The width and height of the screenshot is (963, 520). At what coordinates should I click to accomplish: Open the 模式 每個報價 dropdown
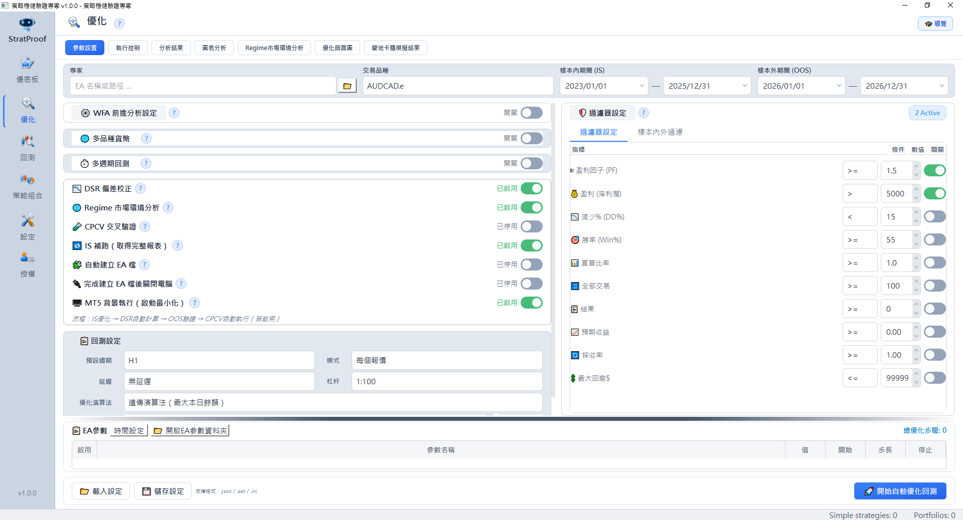447,360
